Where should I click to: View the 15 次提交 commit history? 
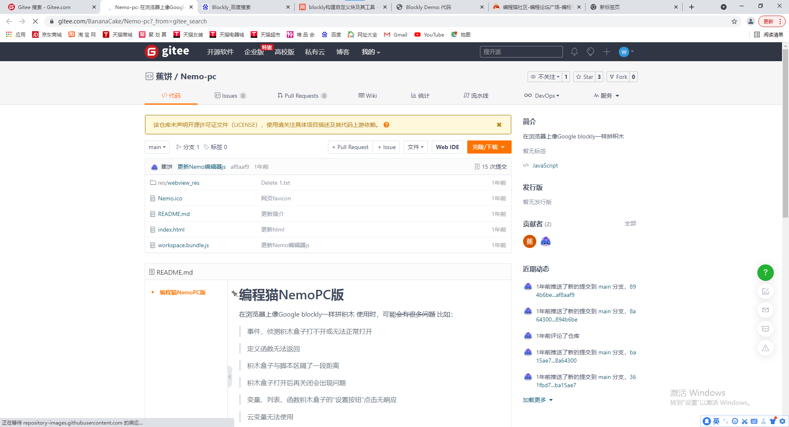491,167
